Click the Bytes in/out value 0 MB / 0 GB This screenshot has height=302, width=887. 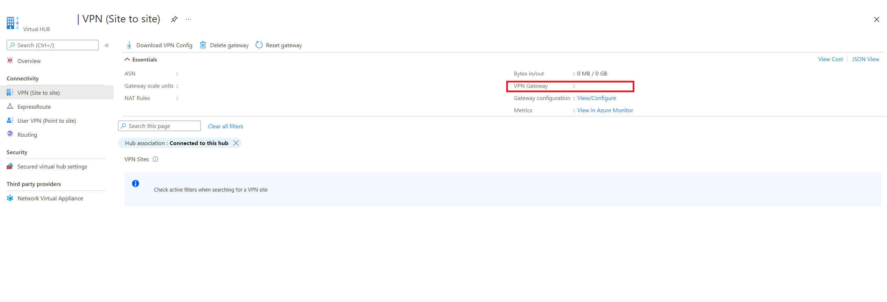point(592,74)
